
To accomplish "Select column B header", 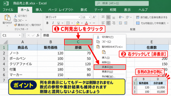I will (x=51, y=42).
